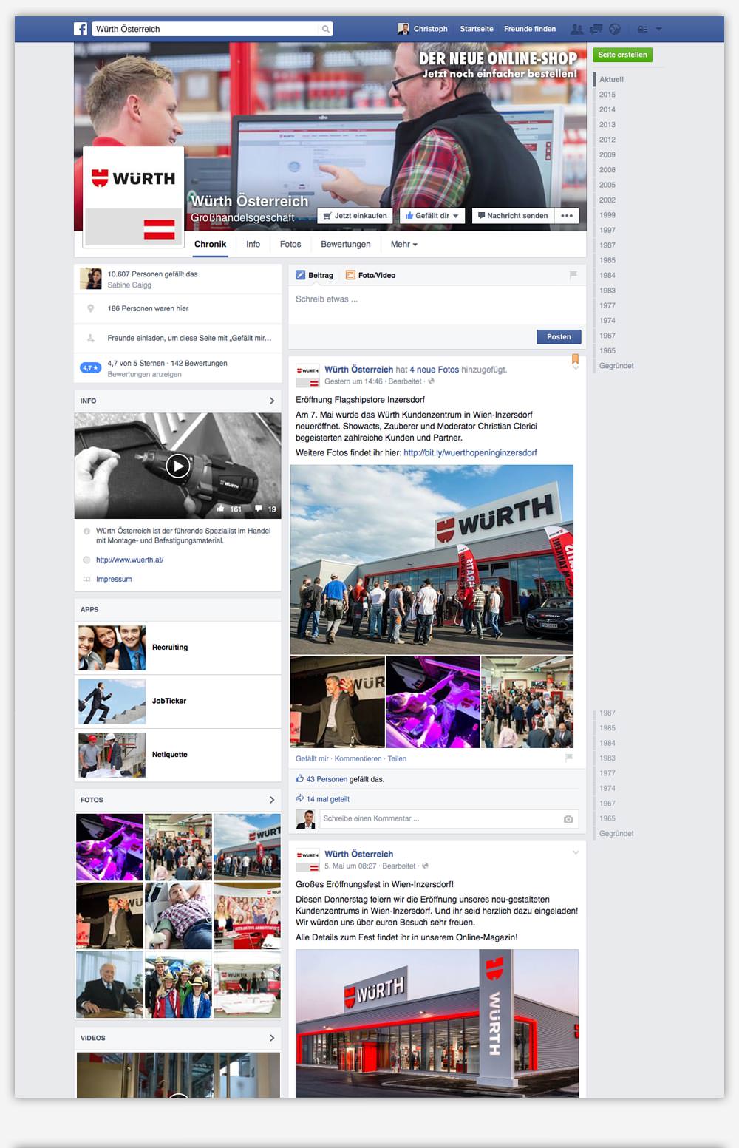
Task: Click the Facebook logo icon
Action: point(81,29)
